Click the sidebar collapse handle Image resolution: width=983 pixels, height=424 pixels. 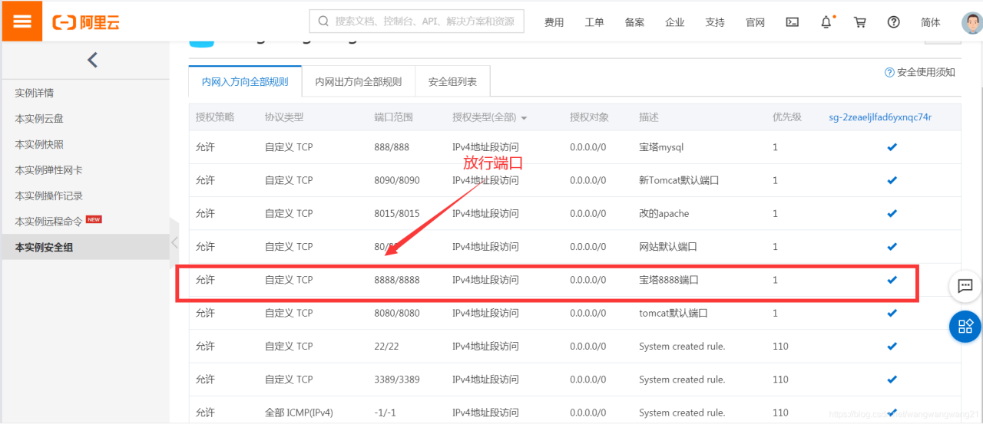174,242
